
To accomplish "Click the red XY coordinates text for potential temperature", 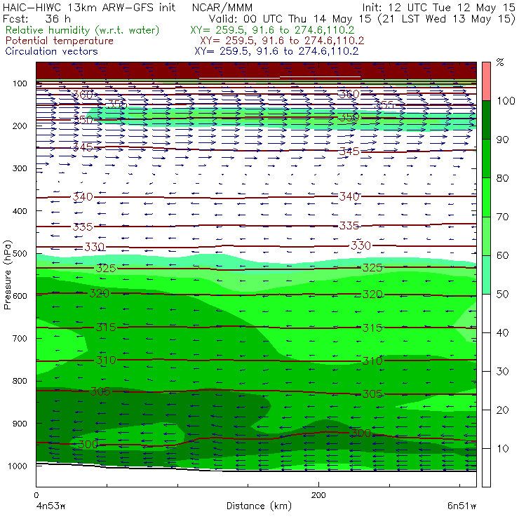I will click(x=282, y=41).
